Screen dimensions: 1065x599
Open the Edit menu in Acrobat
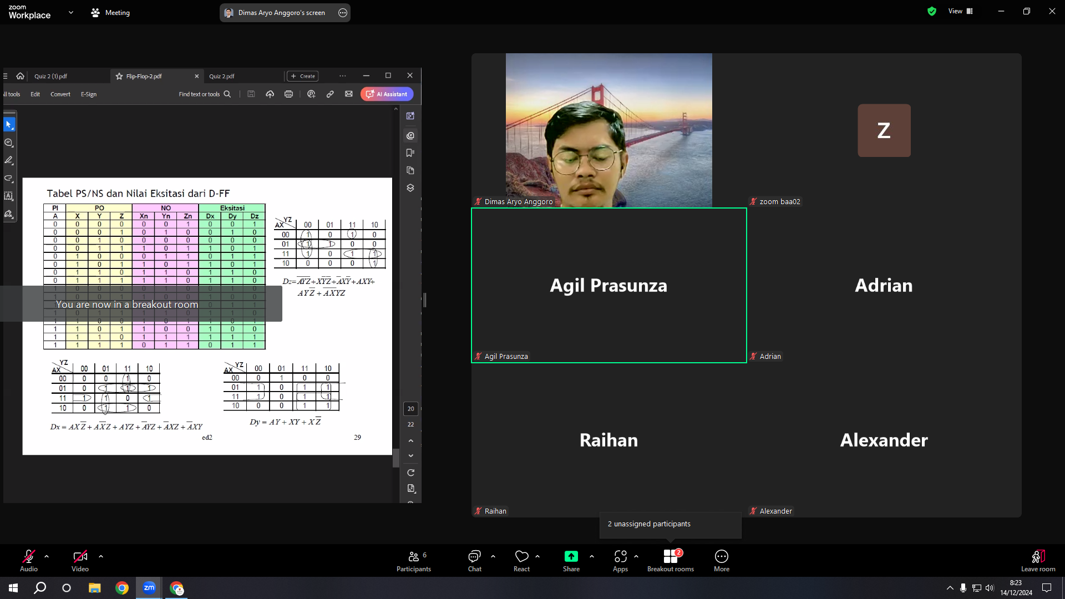(35, 94)
